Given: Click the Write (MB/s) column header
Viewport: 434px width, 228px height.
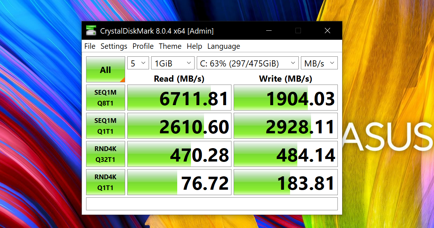Looking at the screenshot, I should 285,78.
